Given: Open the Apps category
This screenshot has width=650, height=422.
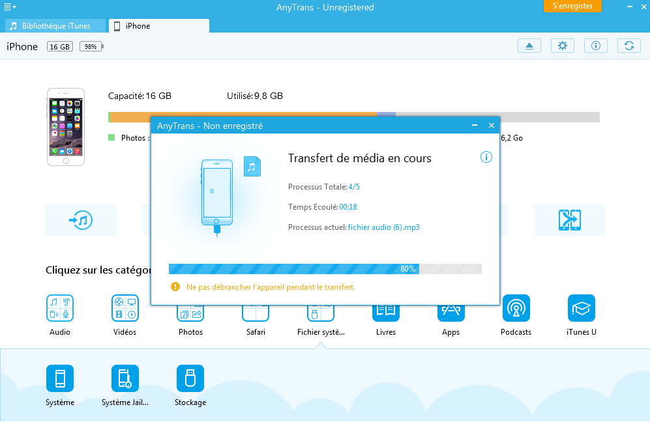Looking at the screenshot, I should (451, 313).
